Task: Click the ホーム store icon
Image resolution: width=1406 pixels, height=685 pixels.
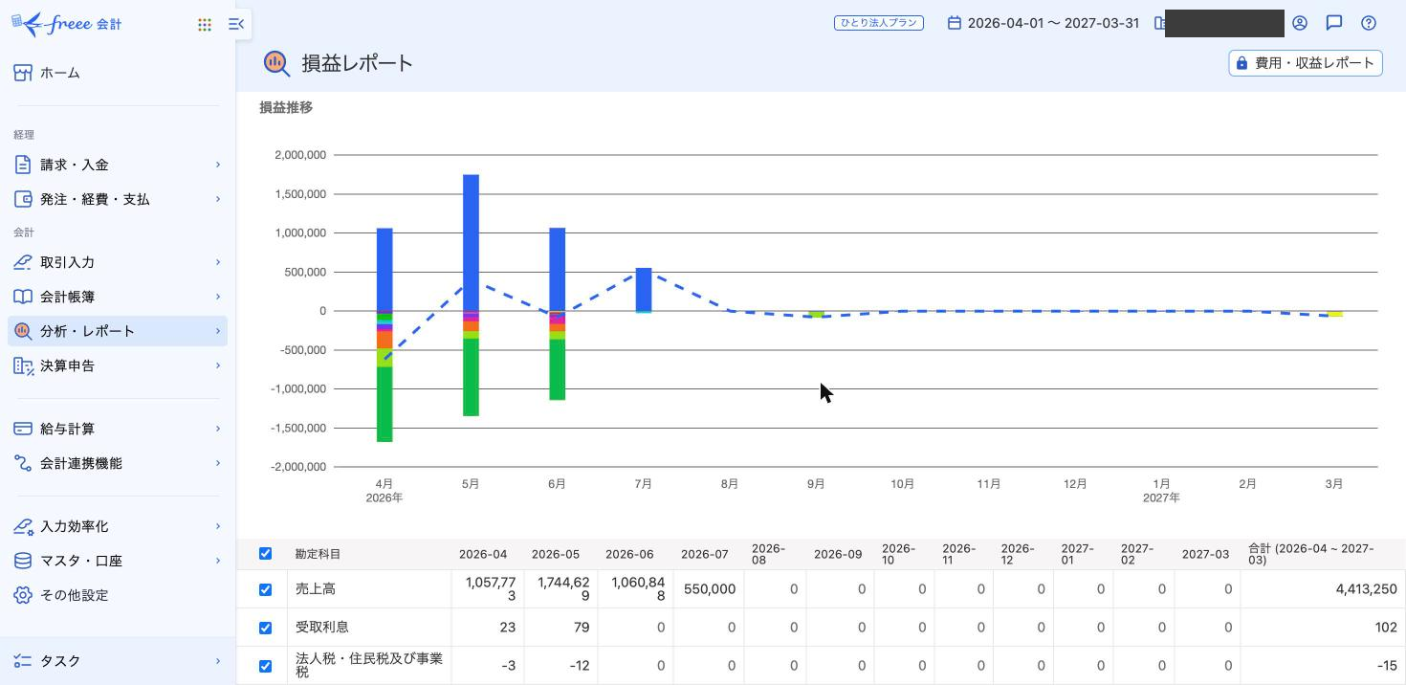Action: point(23,73)
